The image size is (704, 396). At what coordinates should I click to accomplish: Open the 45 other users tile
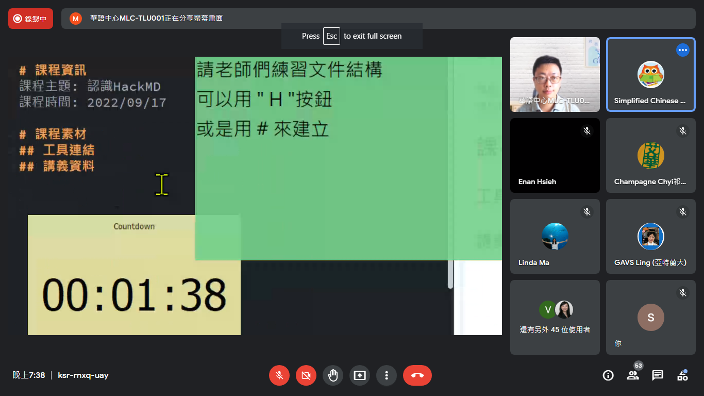pos(555,317)
